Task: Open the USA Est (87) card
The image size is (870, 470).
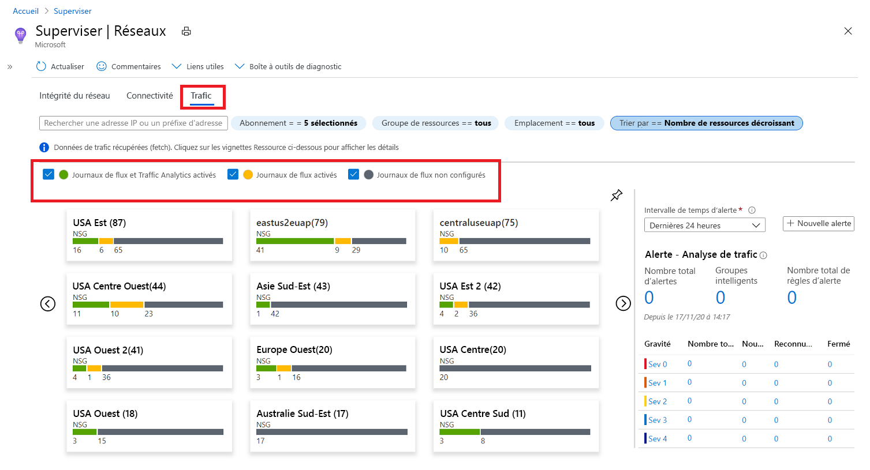Action: coord(150,235)
